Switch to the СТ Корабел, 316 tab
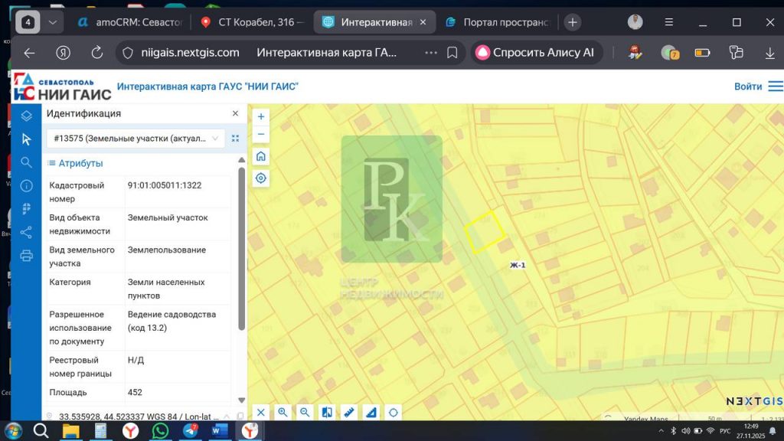This screenshot has height=441, width=784. pyautogui.click(x=253, y=22)
